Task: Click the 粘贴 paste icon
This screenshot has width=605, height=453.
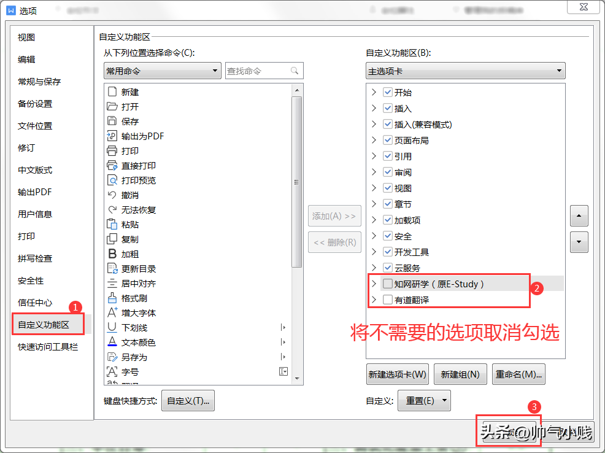Action: 112,224
